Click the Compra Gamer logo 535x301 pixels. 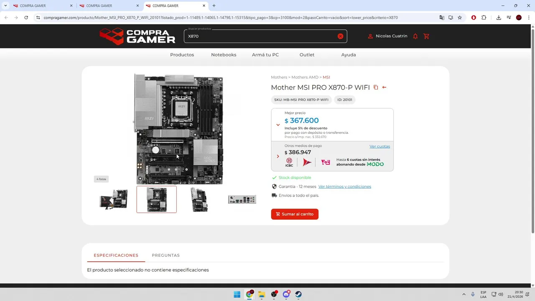click(137, 36)
